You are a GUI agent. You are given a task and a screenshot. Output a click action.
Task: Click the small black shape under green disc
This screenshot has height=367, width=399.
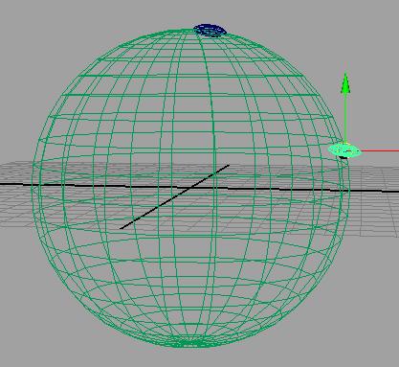coord(344,157)
